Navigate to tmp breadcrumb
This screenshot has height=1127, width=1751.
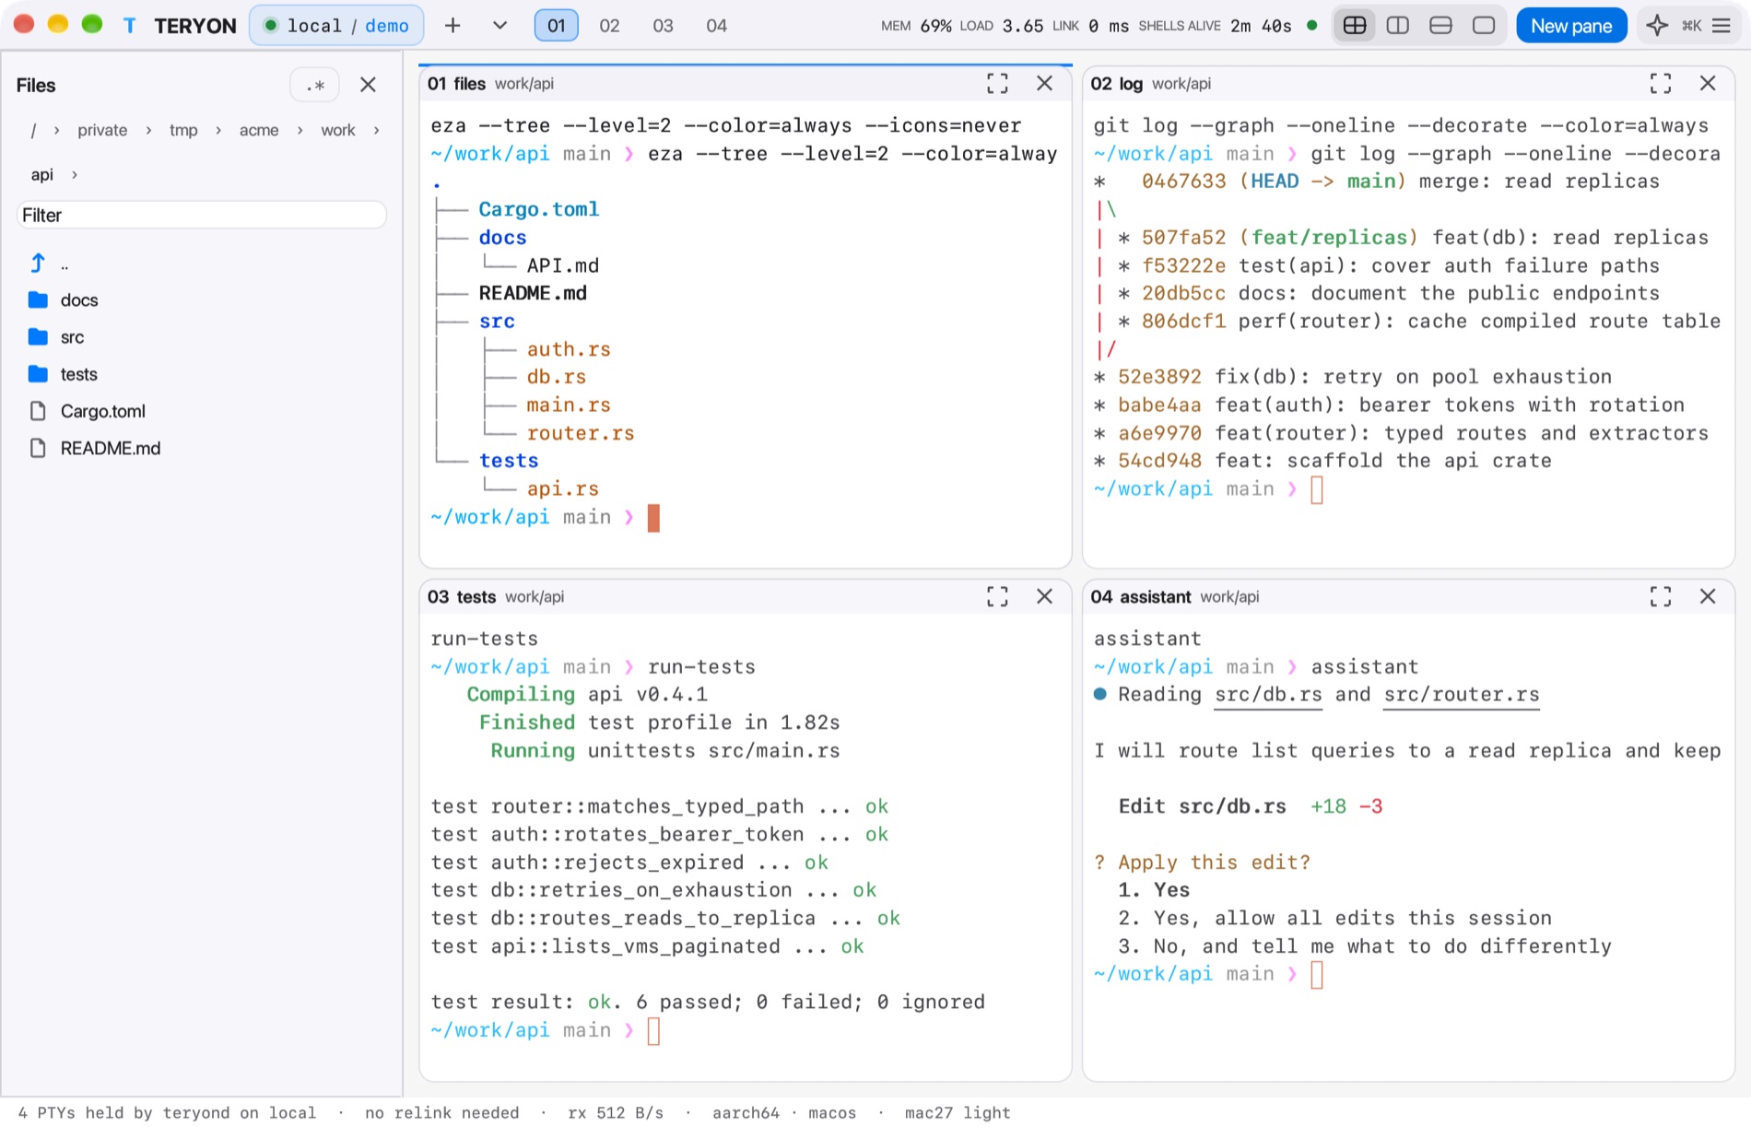pyautogui.click(x=183, y=130)
